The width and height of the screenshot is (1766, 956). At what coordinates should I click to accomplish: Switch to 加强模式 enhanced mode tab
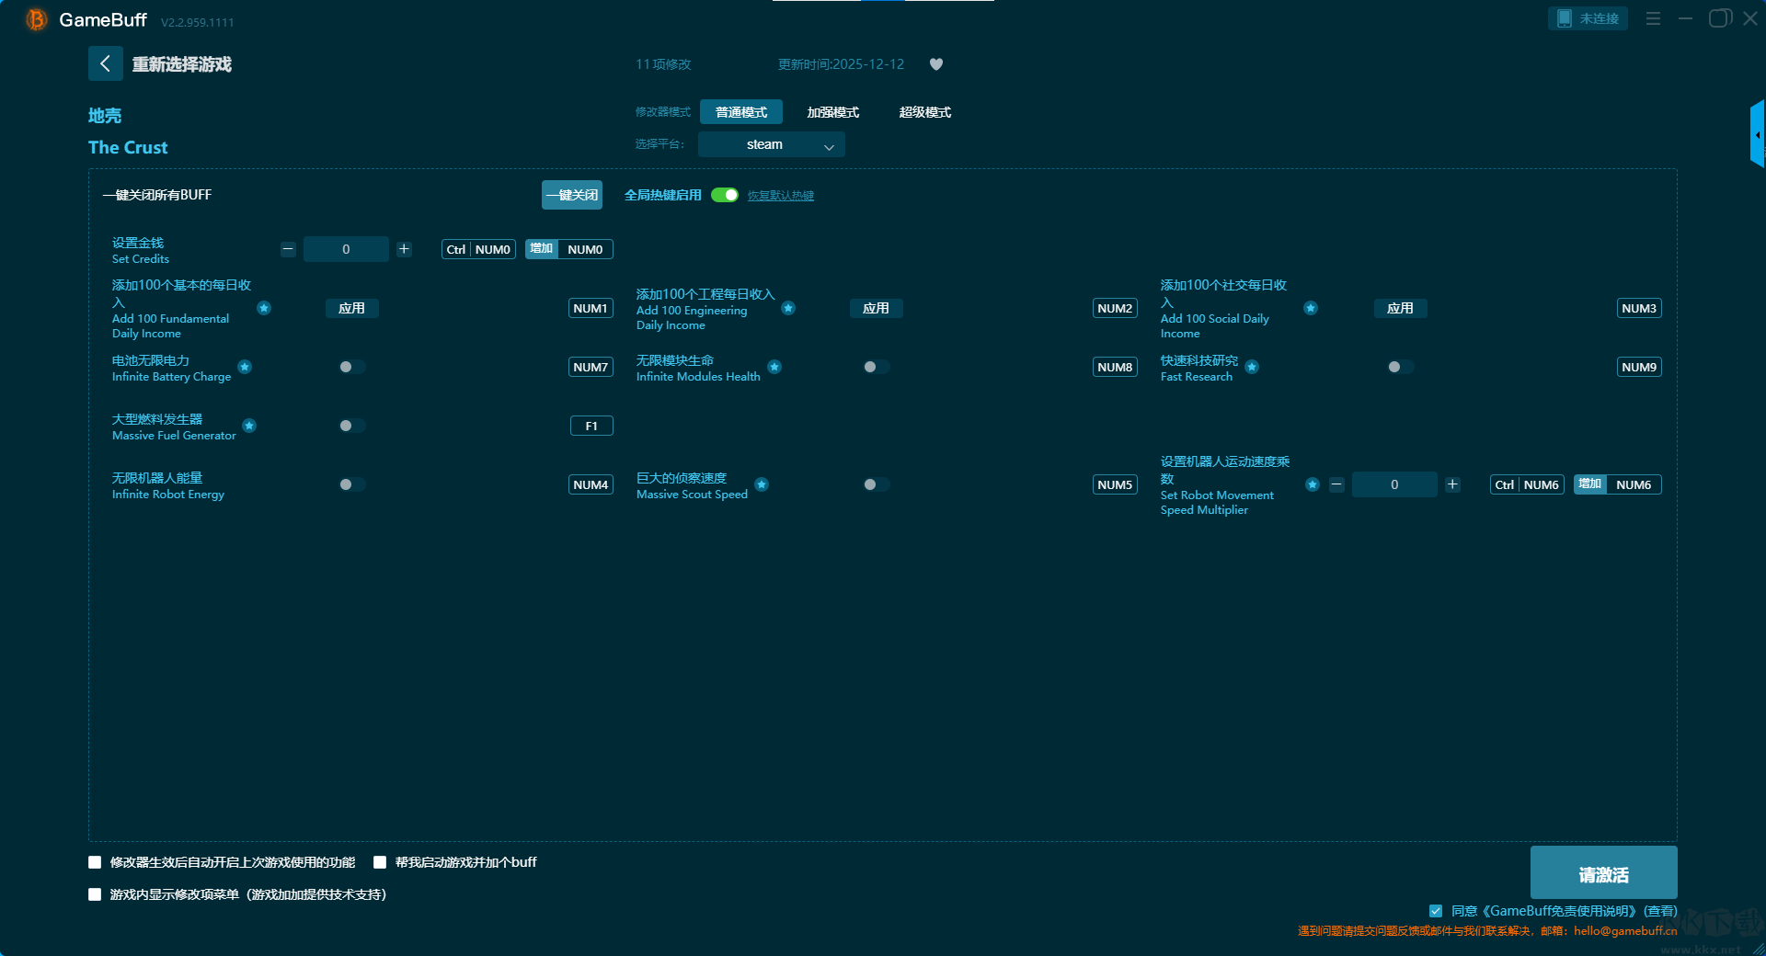pos(832,112)
